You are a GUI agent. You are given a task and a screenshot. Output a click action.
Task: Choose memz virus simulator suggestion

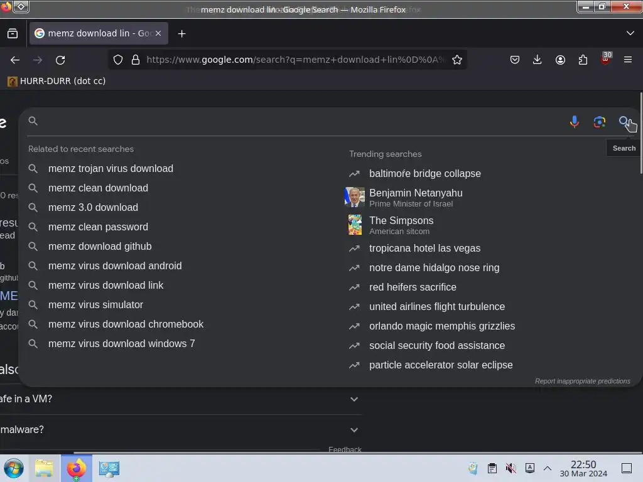95,305
